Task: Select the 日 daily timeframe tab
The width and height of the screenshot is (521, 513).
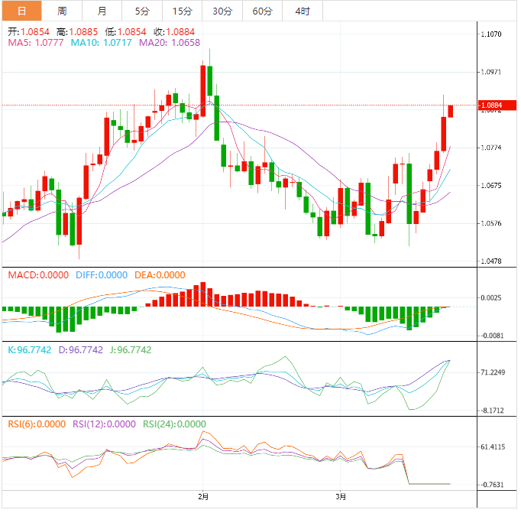Action: click(x=21, y=11)
